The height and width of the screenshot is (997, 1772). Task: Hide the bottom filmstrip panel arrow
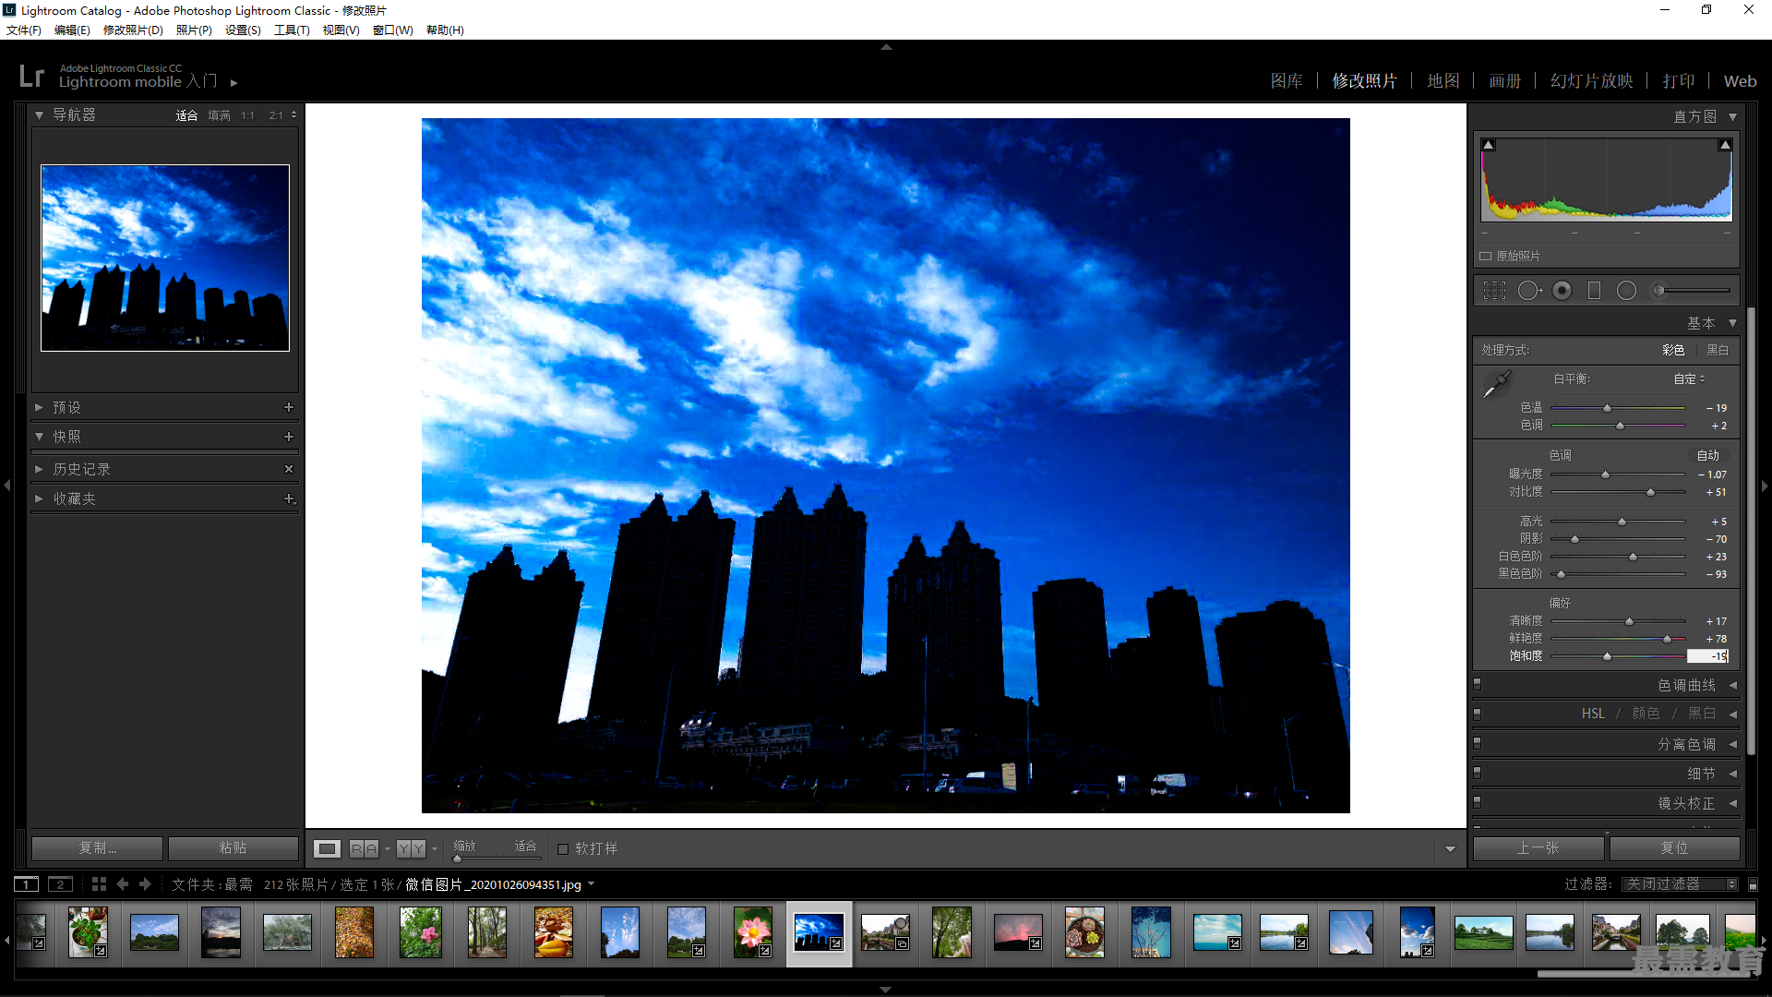click(886, 990)
